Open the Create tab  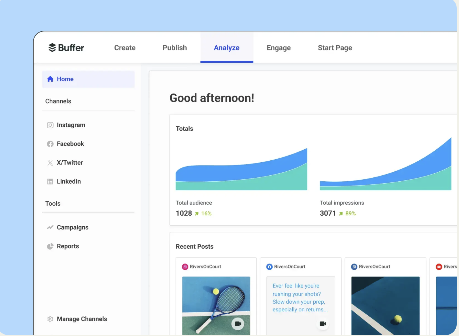coord(125,48)
